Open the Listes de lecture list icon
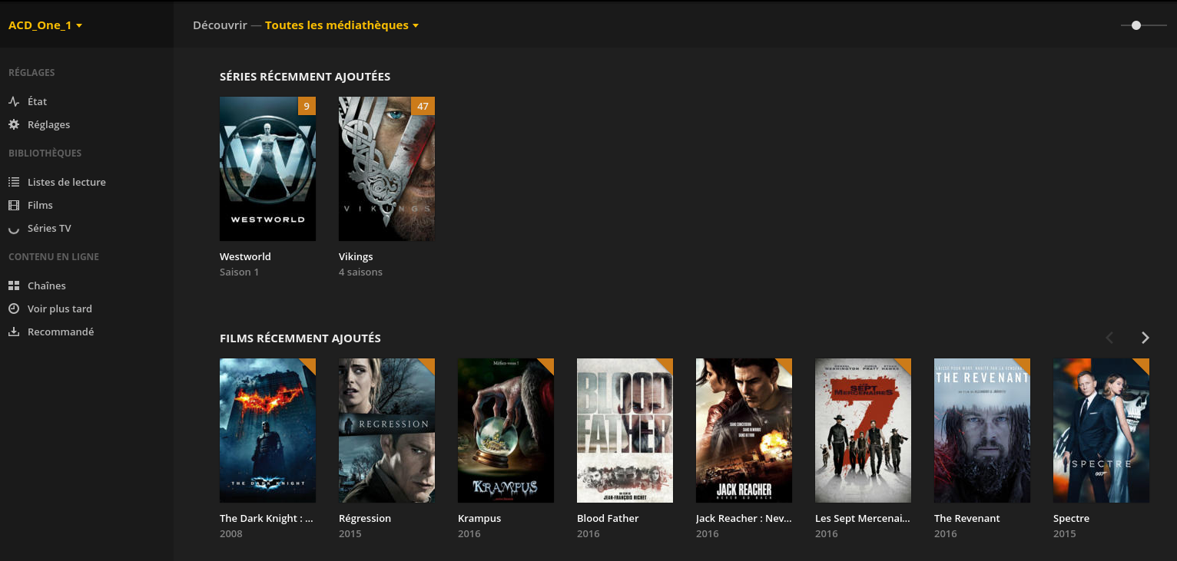 click(x=13, y=182)
